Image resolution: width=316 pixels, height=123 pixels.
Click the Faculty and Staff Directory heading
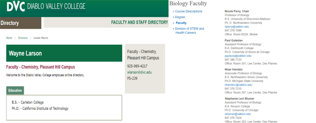[139, 22]
